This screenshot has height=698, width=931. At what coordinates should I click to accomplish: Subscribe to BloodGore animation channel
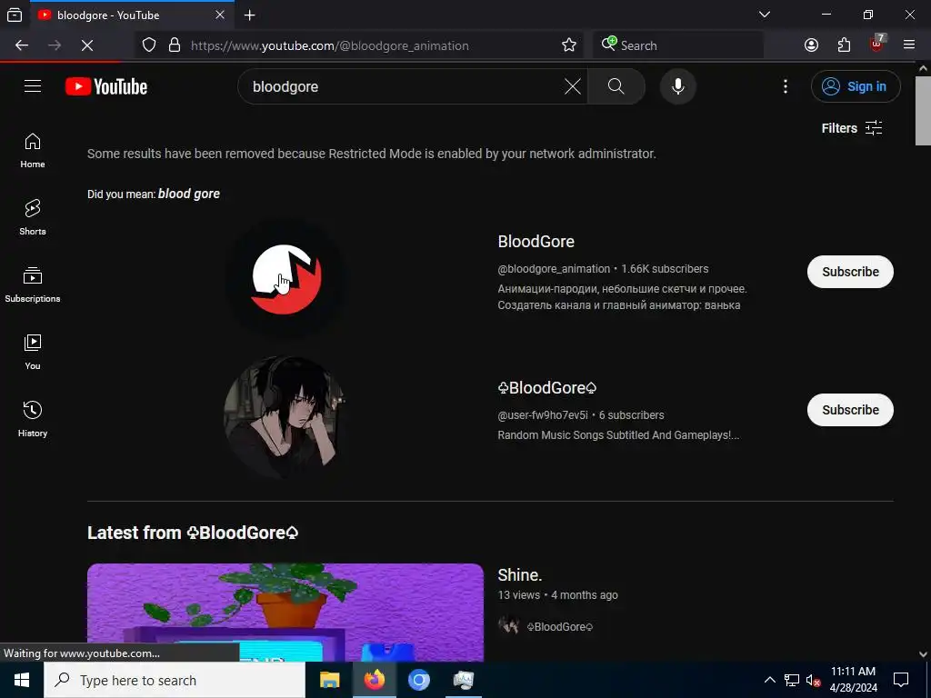pos(850,272)
